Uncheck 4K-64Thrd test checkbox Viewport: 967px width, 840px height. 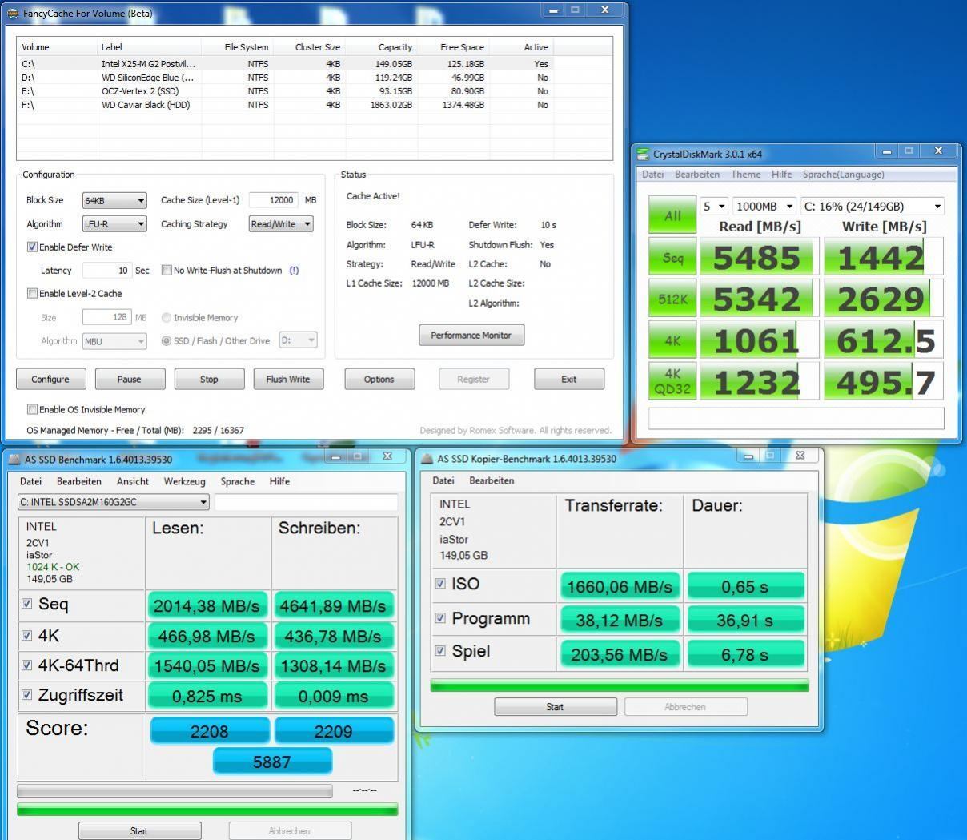[x=27, y=665]
